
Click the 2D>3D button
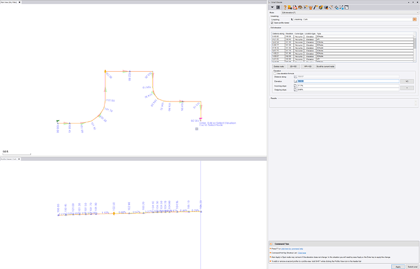293,66
